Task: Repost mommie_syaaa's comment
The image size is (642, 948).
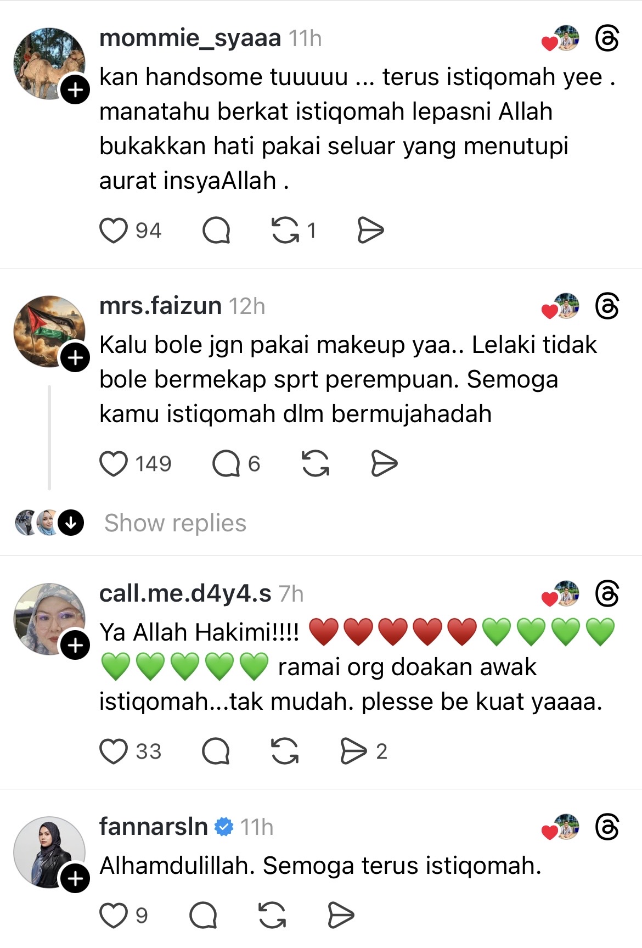Action: click(x=285, y=231)
